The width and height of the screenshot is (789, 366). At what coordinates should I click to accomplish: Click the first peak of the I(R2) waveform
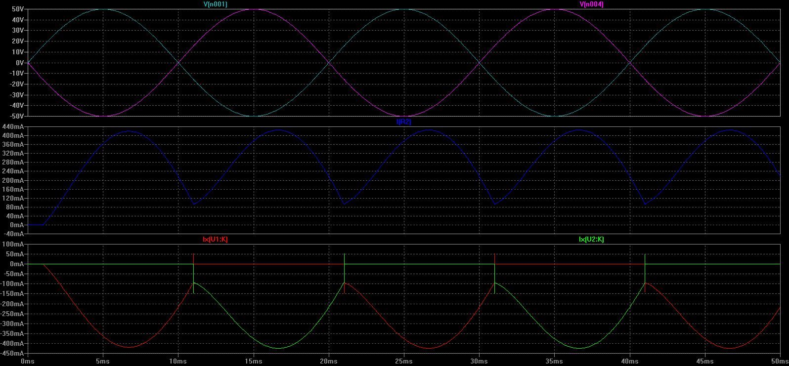(x=129, y=131)
